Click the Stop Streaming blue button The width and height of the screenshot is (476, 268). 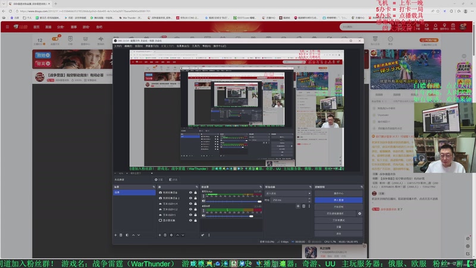point(339,200)
